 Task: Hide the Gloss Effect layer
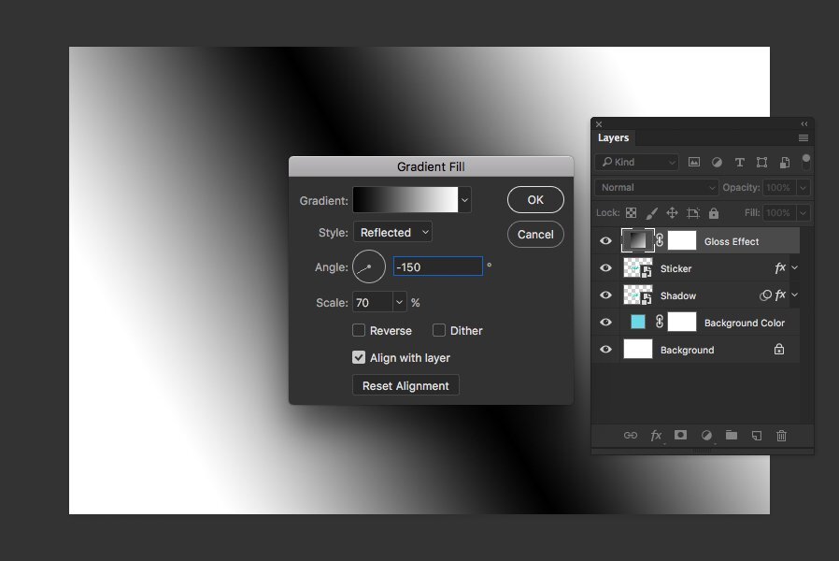tap(605, 241)
